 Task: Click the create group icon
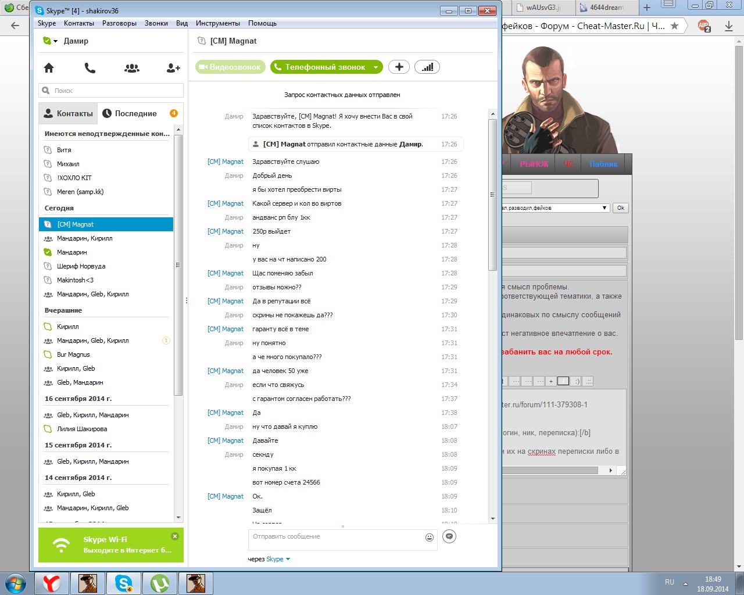click(x=132, y=68)
